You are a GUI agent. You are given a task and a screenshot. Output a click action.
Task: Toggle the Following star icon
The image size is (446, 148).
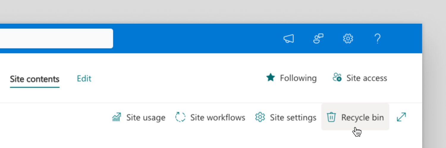[271, 78]
